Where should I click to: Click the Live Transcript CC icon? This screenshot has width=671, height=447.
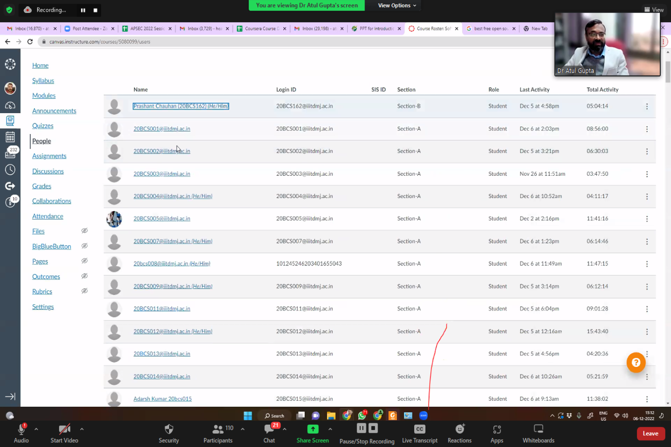pos(420,430)
